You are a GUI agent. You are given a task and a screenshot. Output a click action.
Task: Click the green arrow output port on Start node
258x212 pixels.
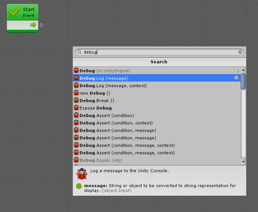coord(33,25)
